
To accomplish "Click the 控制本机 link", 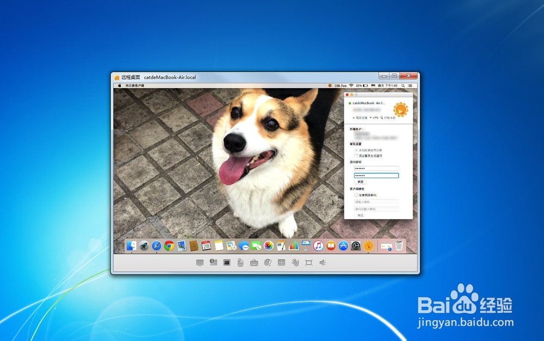I will [388, 118].
